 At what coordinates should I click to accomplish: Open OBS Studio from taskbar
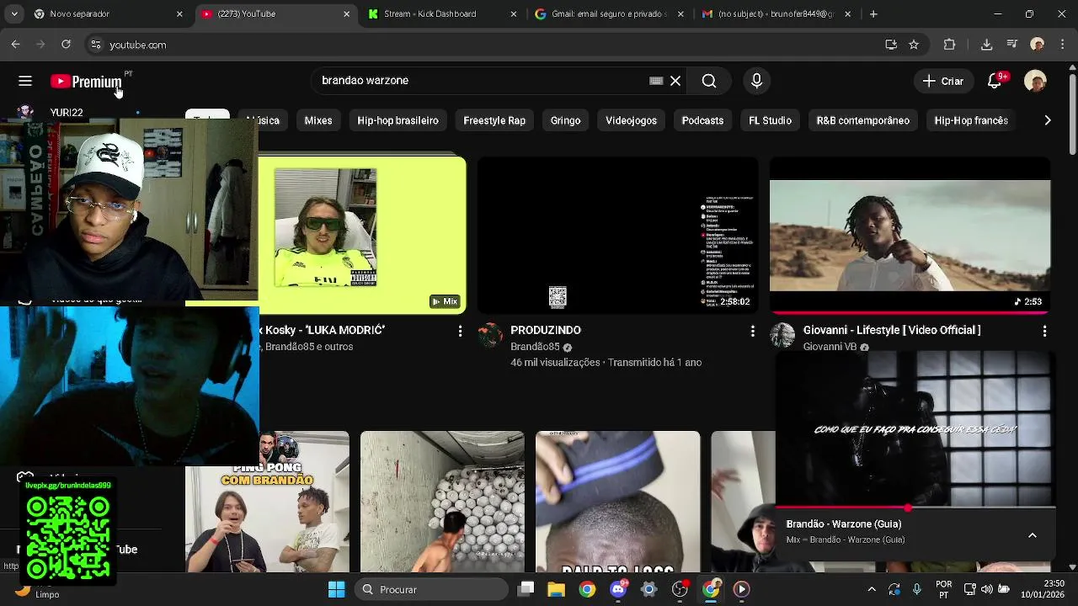point(680,589)
